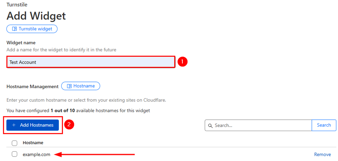Click the Turnstile breadcrumb at the top
The width and height of the screenshot is (338, 161).
click(x=17, y=5)
